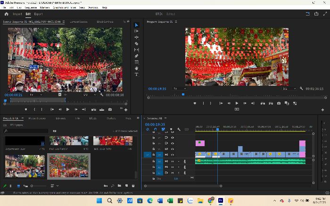Toggle V1 track output eye
Screen dimensions: 330x206
coord(173,155)
